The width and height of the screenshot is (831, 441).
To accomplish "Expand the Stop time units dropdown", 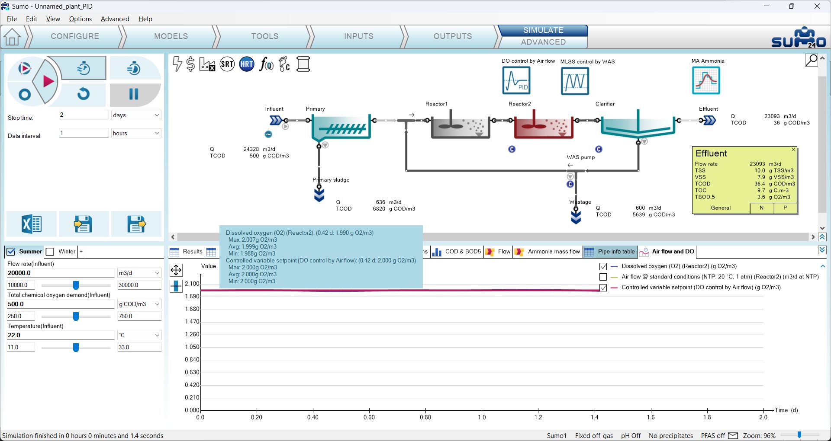I will [136, 115].
